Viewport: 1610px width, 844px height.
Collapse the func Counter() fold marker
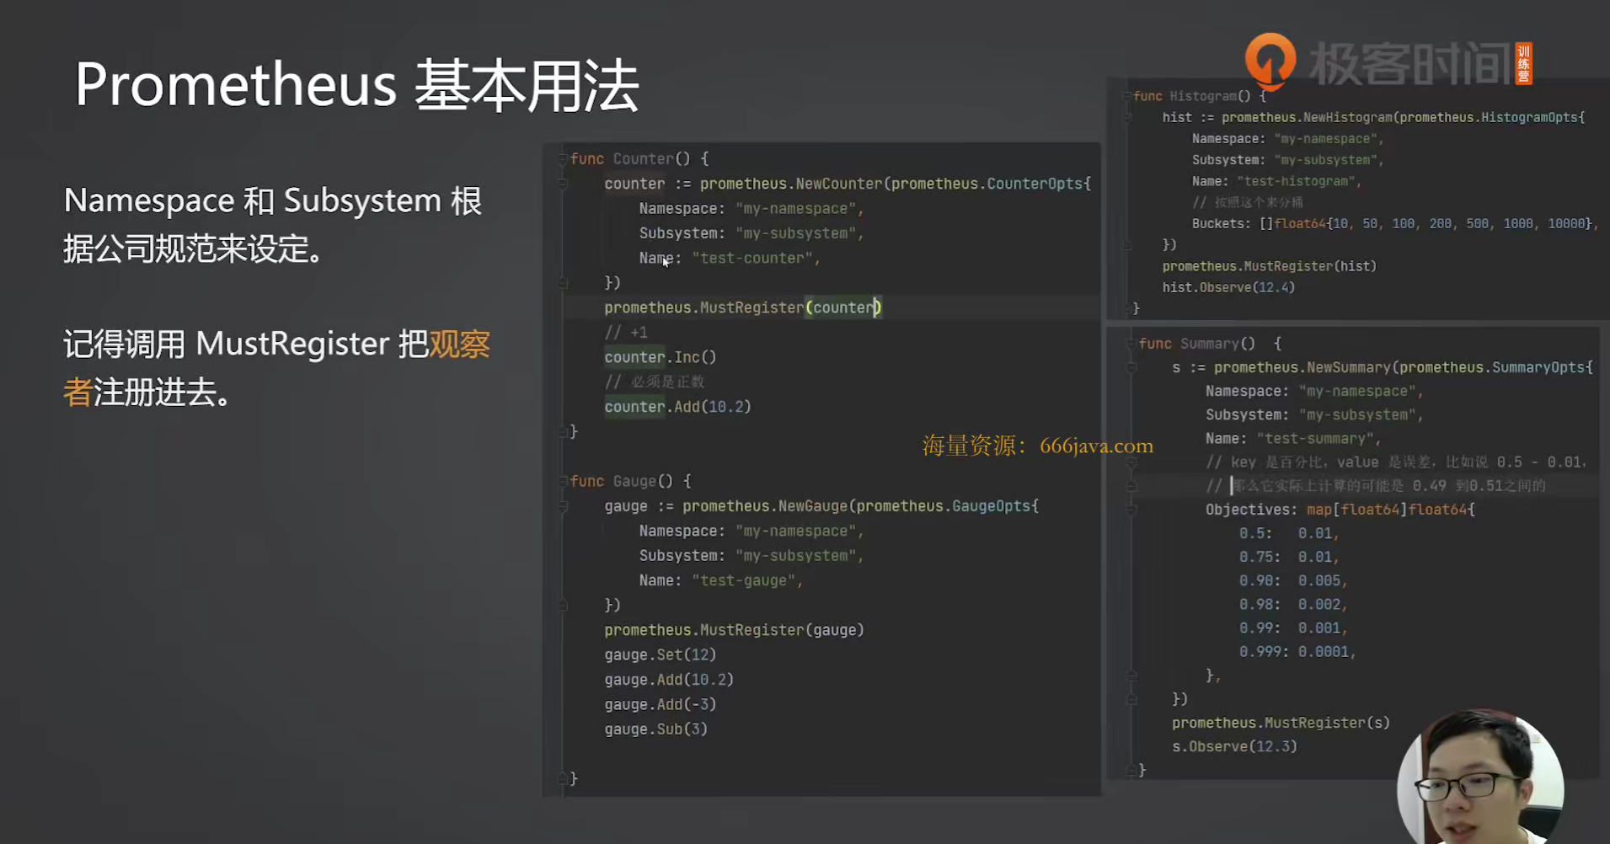tap(563, 159)
